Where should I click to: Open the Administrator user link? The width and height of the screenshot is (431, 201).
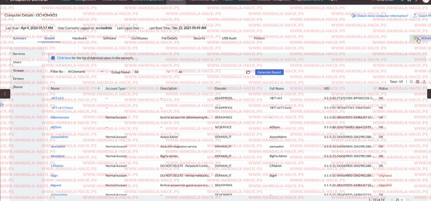pyautogui.click(x=60, y=117)
